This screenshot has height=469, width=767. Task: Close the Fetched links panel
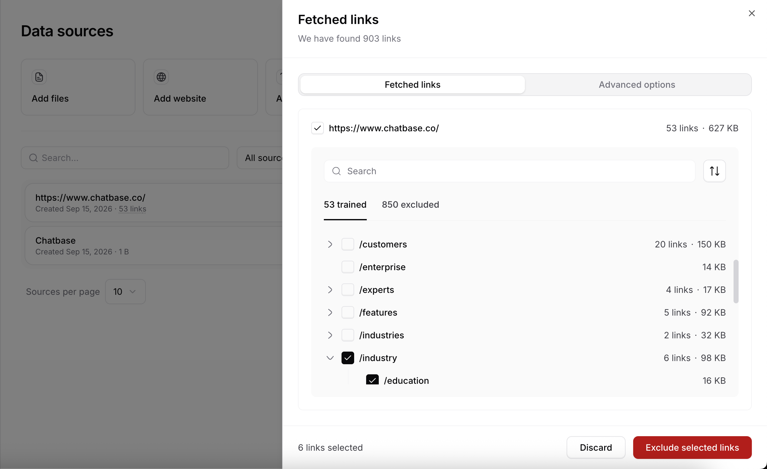coord(752,13)
